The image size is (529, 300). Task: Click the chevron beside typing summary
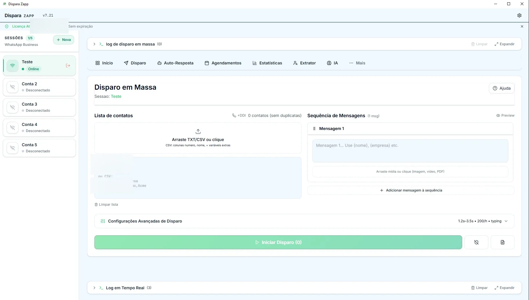(x=506, y=221)
